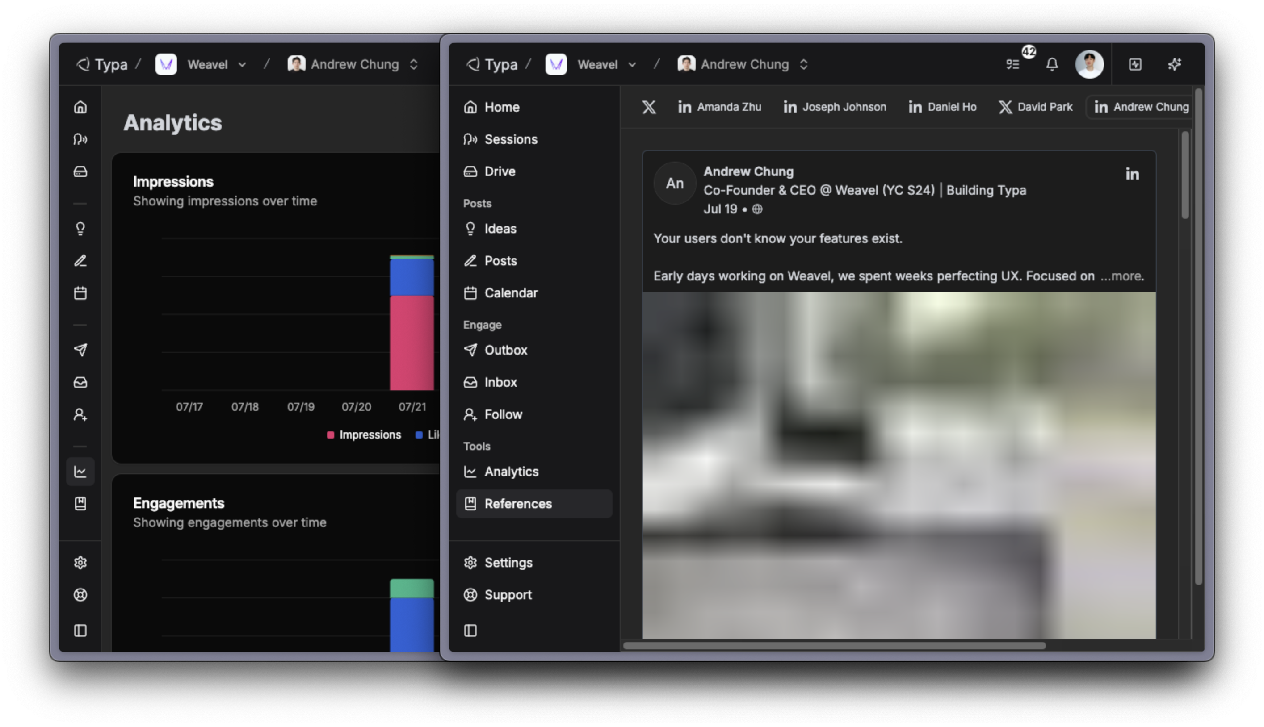Click the horizontal scrollbar below the post

coord(834,646)
